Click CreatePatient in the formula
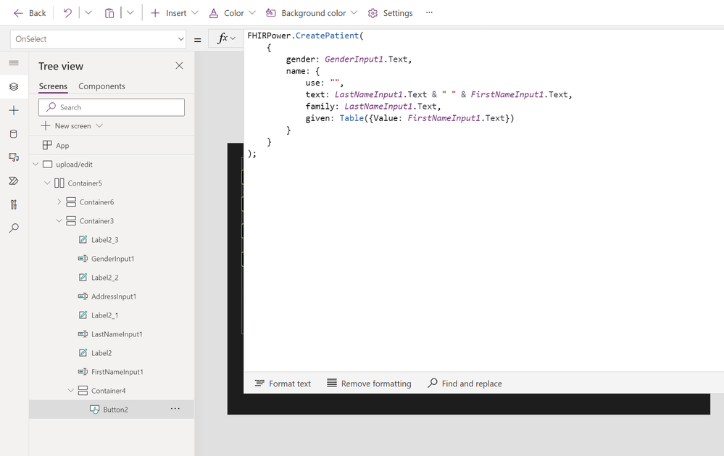Image resolution: width=724 pixels, height=456 pixels. click(x=327, y=36)
